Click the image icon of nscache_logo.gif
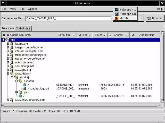Image resolution: width=165 pixels, height=123 pixels. tap(24, 88)
